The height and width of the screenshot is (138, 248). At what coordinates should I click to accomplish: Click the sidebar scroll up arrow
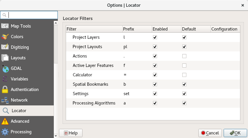[x=56, y=23]
